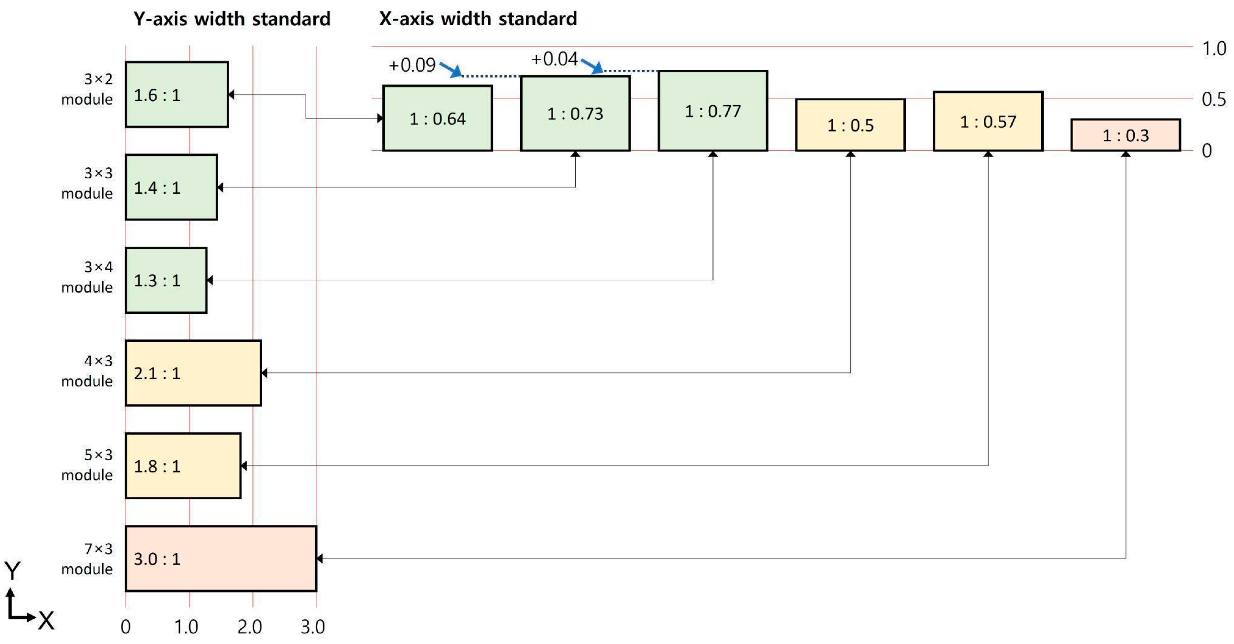
Task: Click the blue arrow next to +0.09
Action: click(451, 70)
